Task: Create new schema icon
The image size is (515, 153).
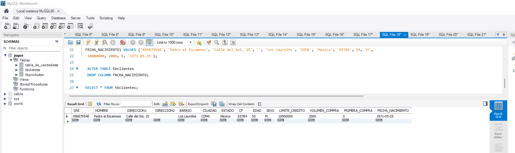Action: tap(36, 26)
